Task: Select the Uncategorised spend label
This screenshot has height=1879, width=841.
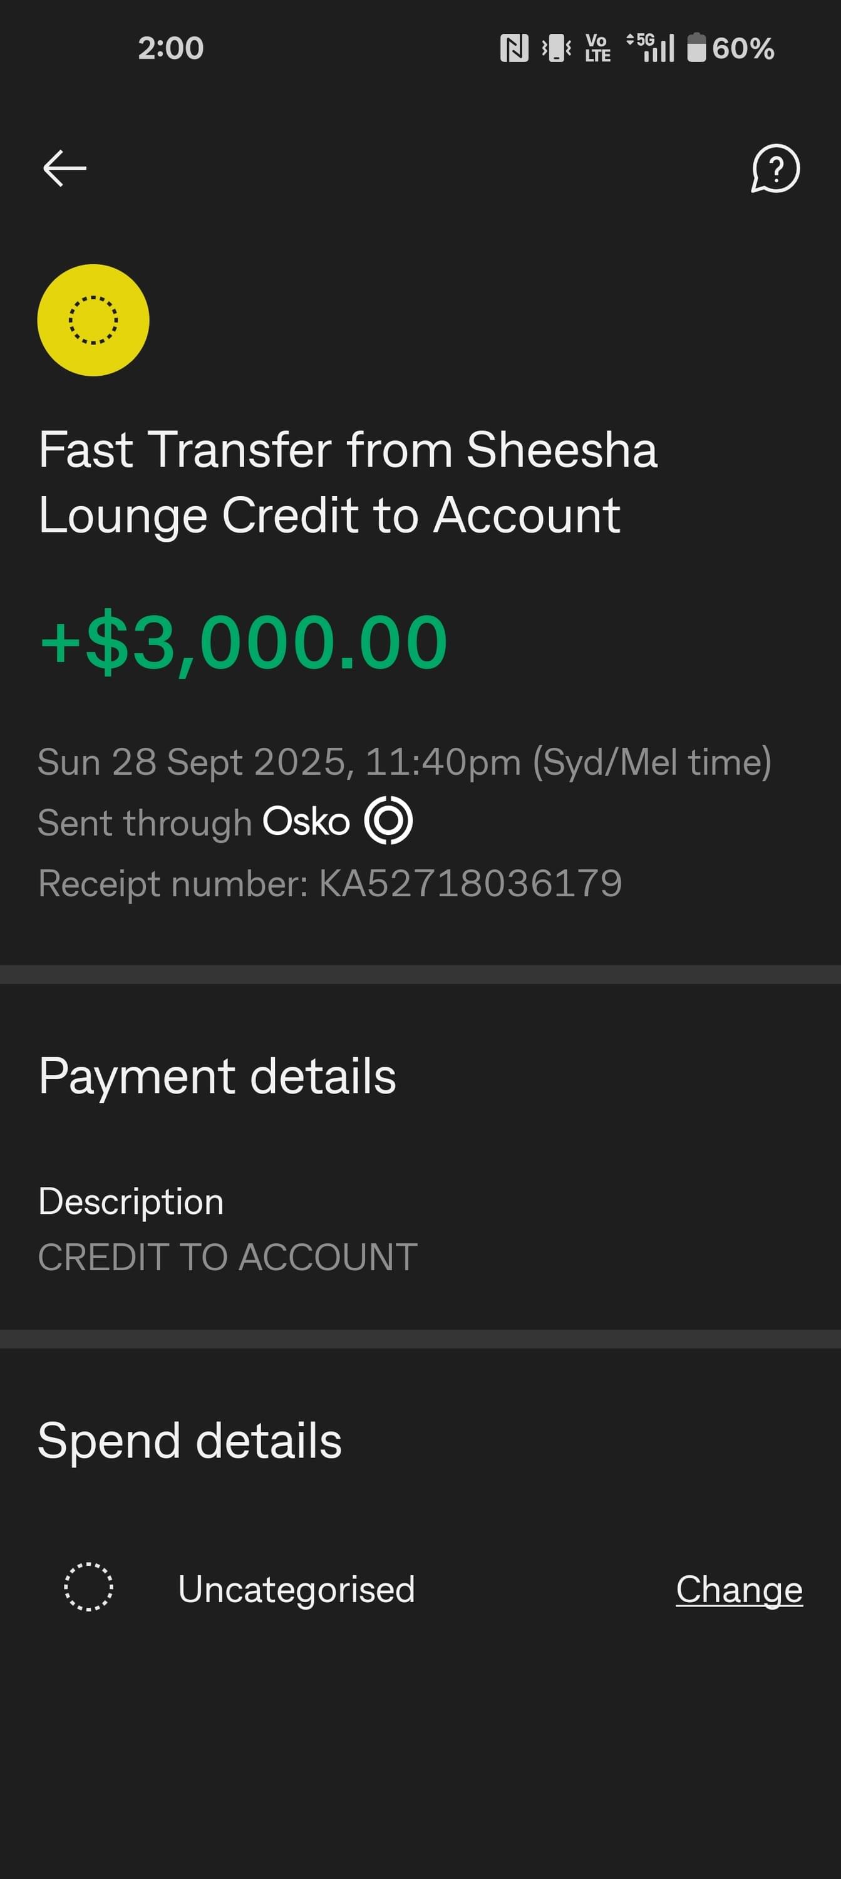Action: pos(296,1588)
